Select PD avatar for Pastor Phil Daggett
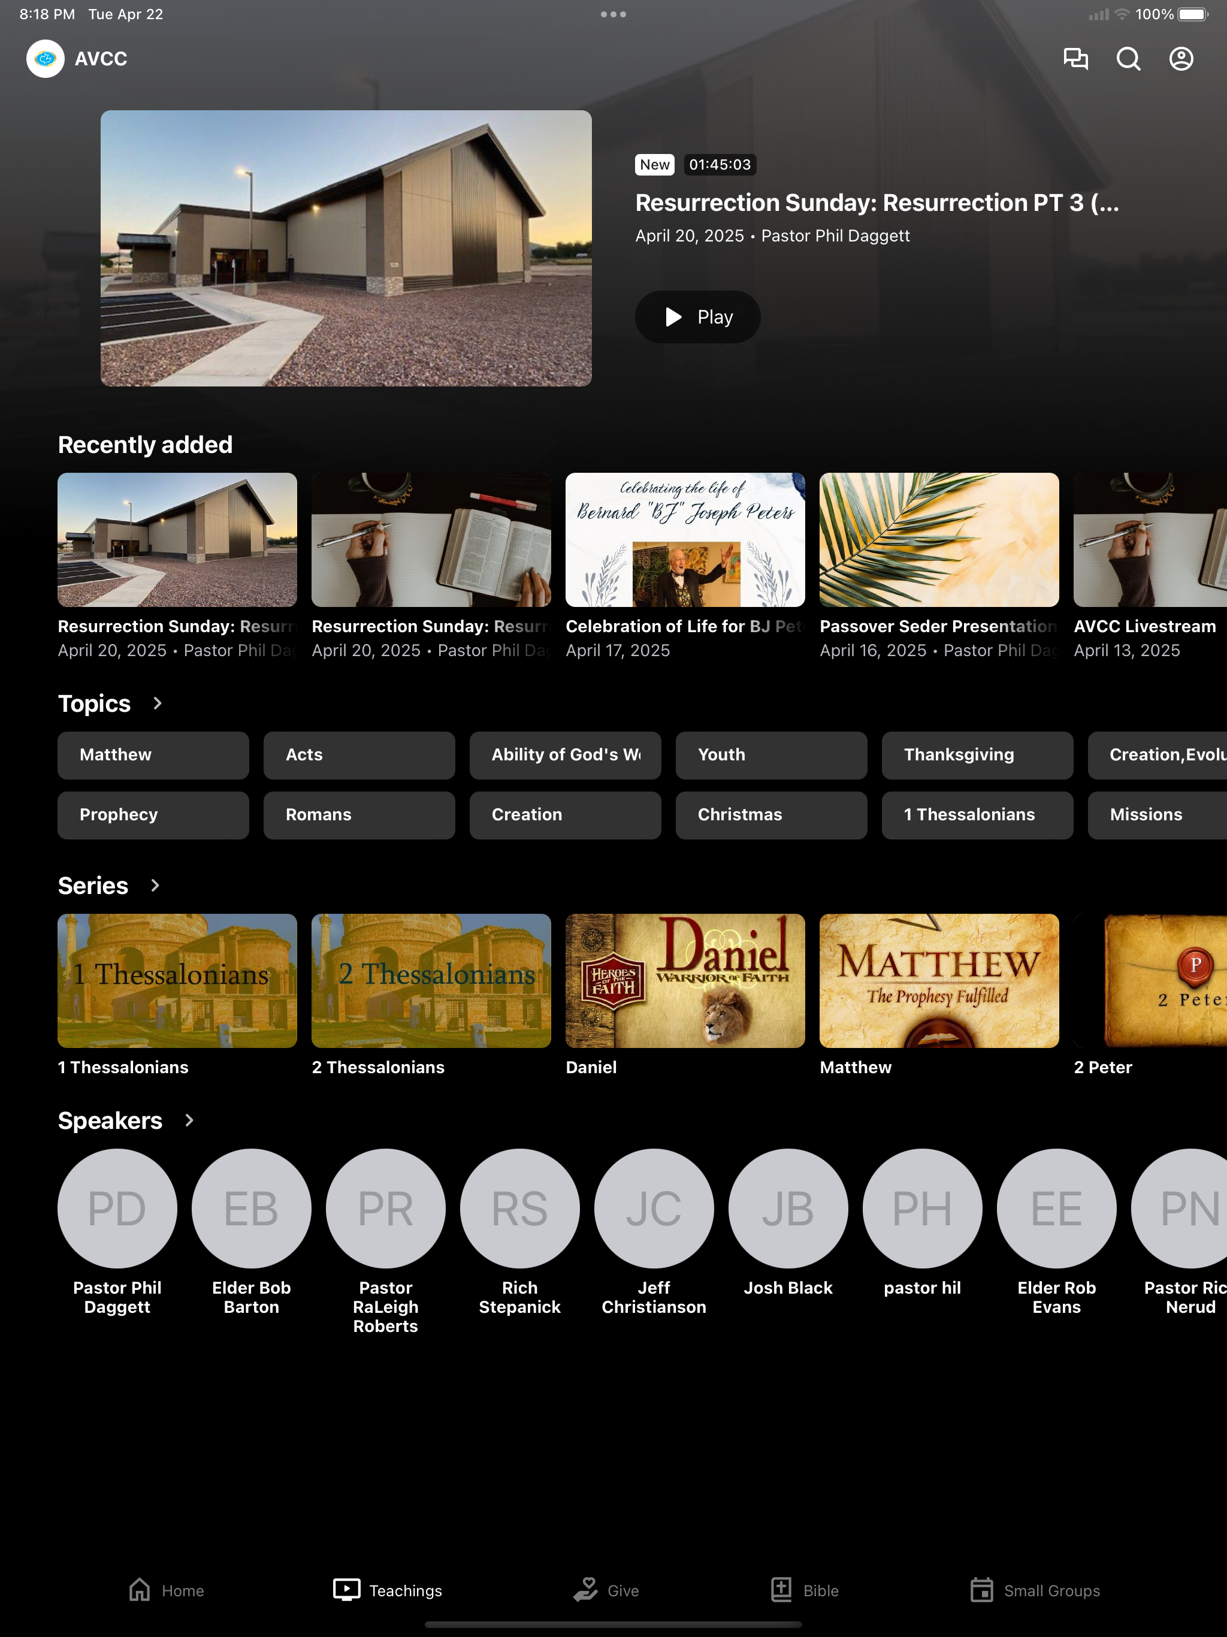This screenshot has width=1227, height=1637. pos(117,1209)
